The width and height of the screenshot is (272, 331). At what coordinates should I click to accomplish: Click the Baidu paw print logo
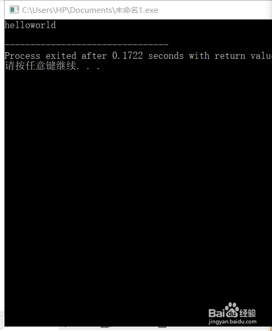click(x=232, y=310)
